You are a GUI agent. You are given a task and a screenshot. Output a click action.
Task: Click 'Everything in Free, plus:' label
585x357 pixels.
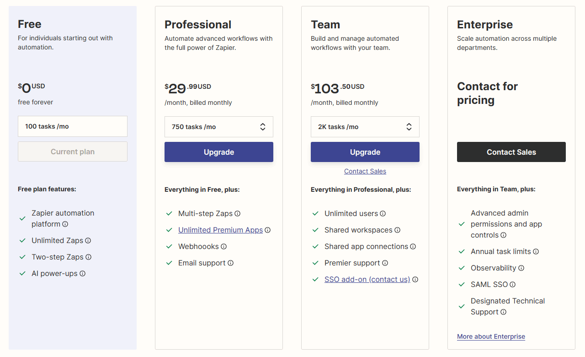[x=202, y=189]
